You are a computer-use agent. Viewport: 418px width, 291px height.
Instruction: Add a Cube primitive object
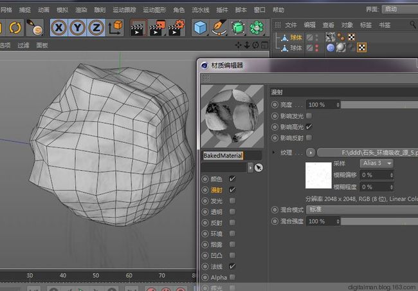point(200,28)
